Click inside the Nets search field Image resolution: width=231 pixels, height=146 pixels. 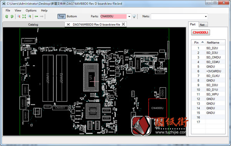pos(177,17)
